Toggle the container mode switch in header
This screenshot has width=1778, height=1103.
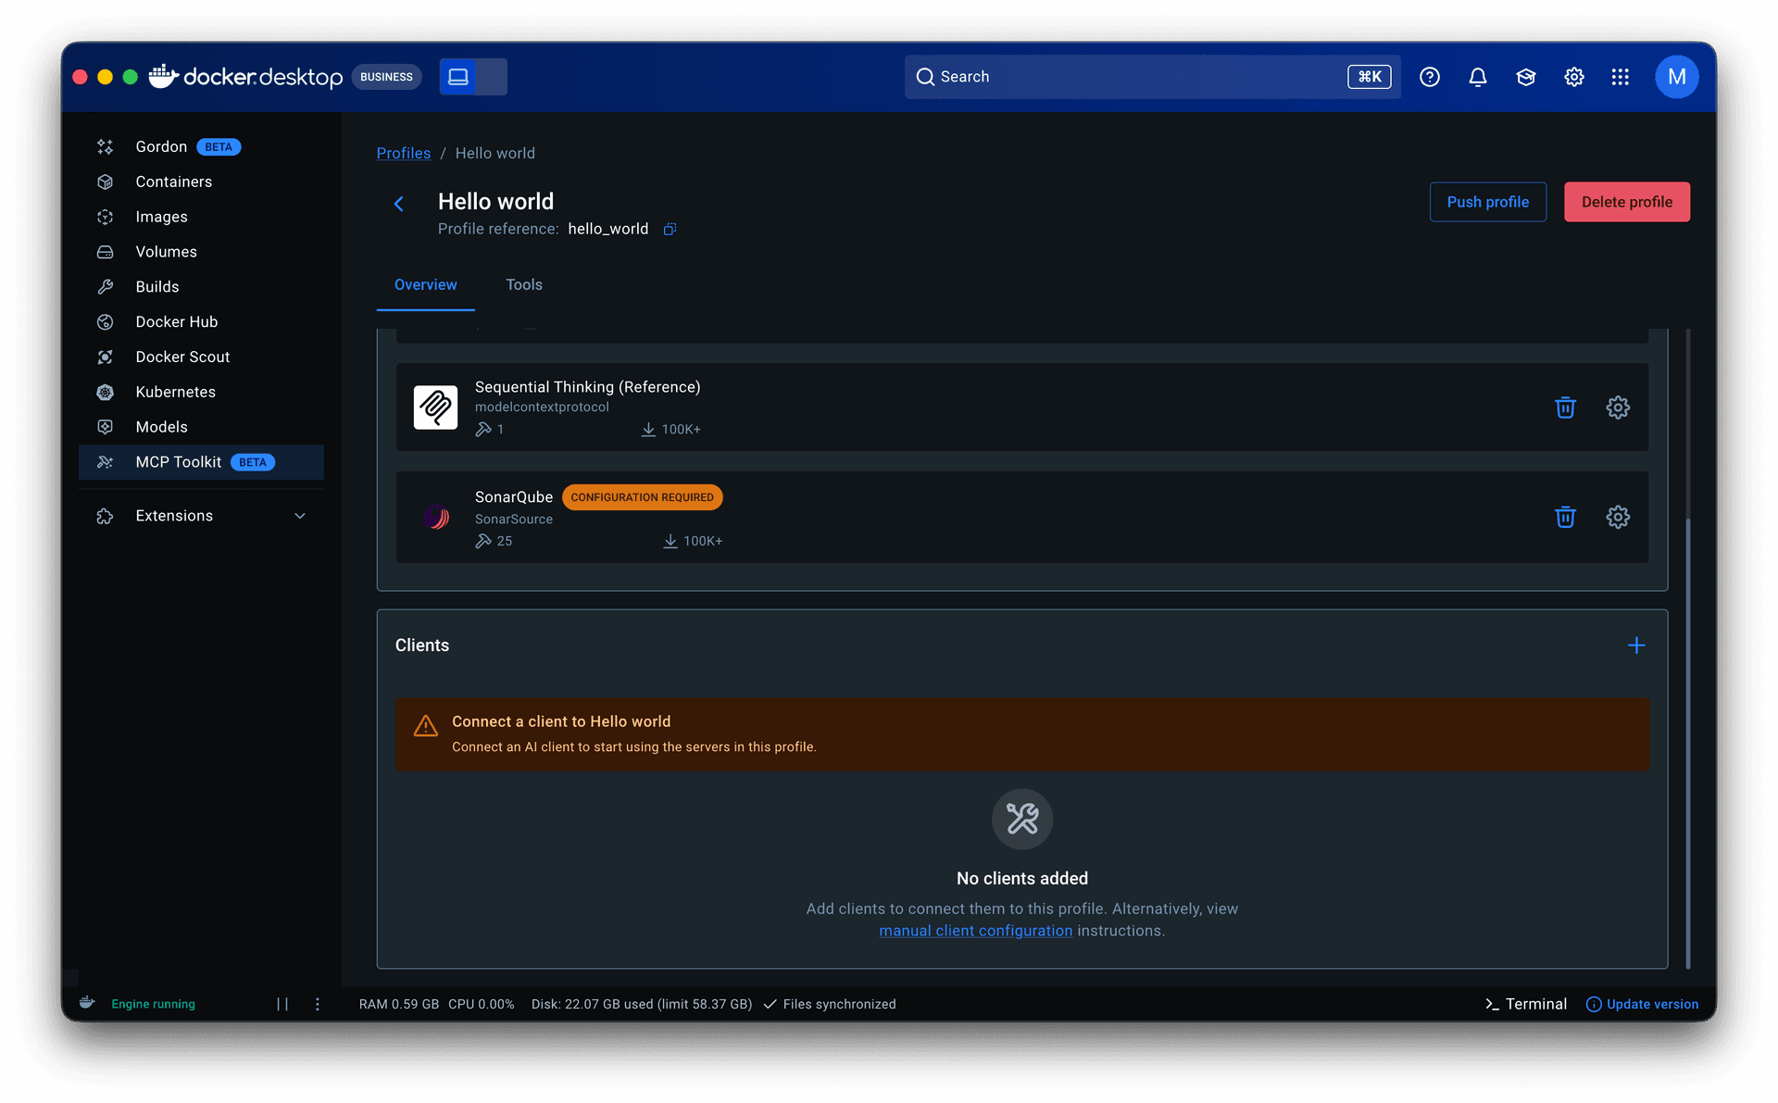(x=473, y=77)
